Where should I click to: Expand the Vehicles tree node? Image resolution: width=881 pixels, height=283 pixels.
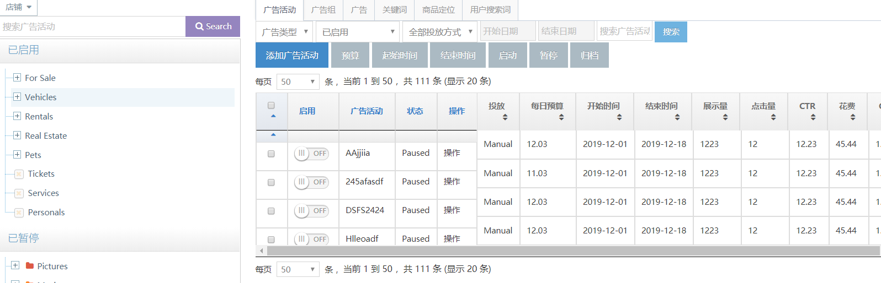click(17, 97)
